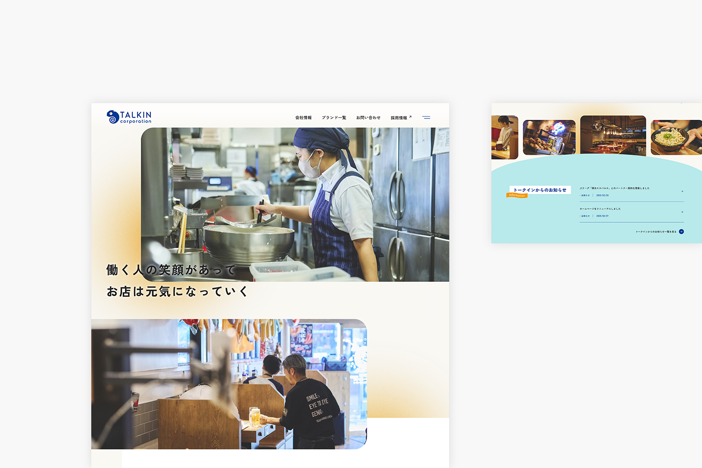Viewport: 702px width, 468px height.
Task: Click the お問い合わせ navigation link
Action: click(x=368, y=118)
